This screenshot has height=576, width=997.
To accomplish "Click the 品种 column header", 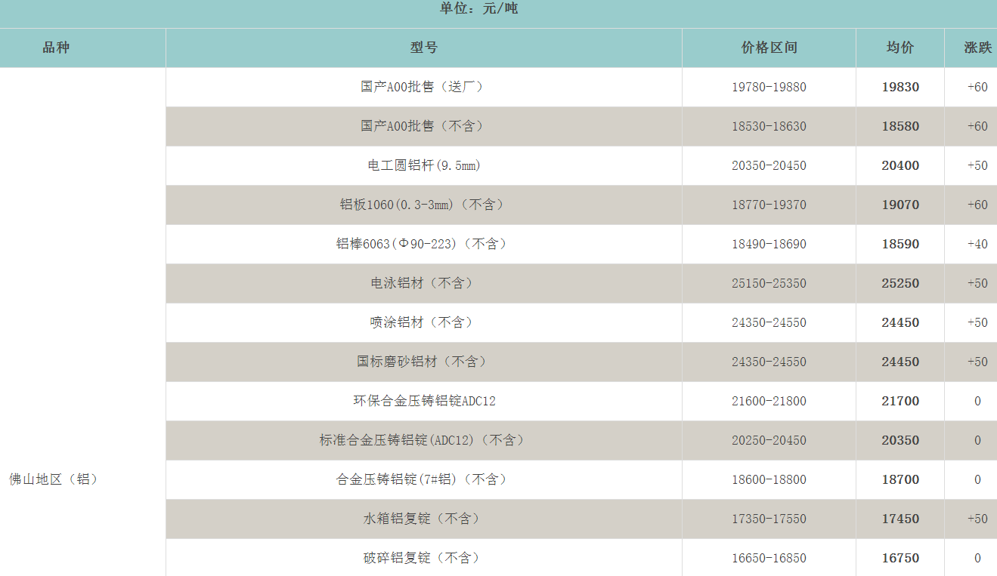I will (x=56, y=48).
